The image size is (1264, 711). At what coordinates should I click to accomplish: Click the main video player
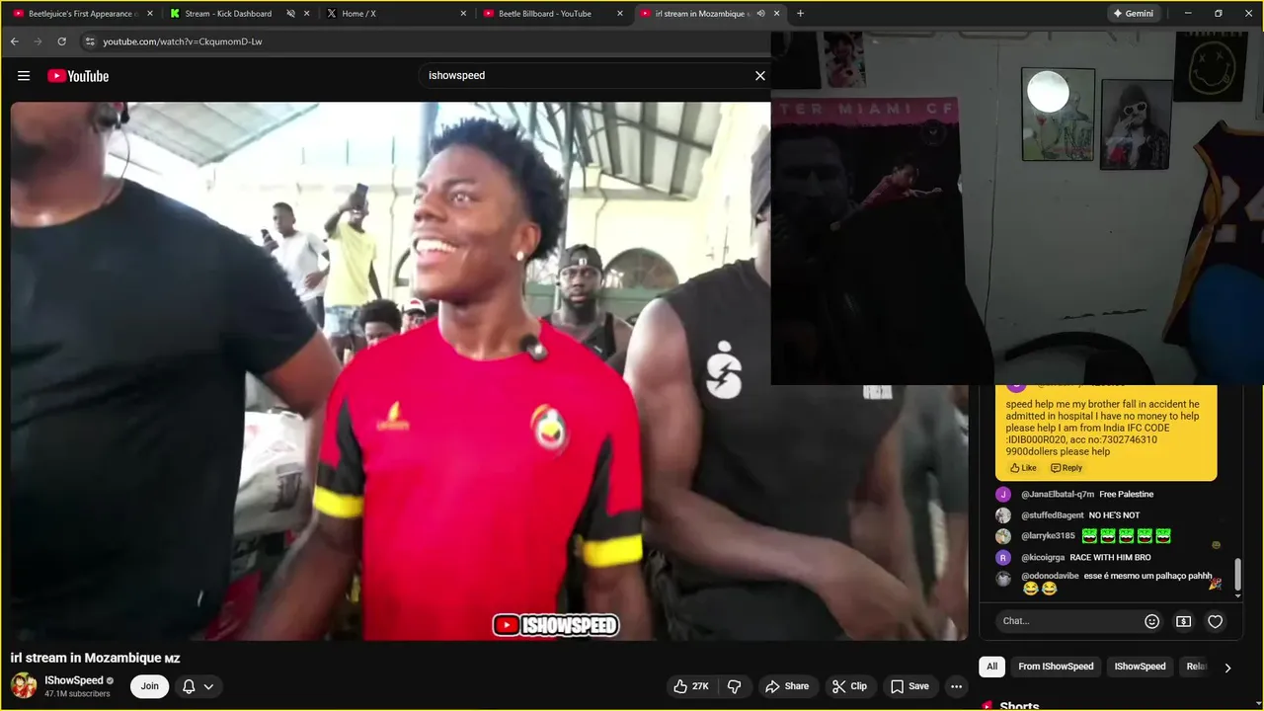490,371
